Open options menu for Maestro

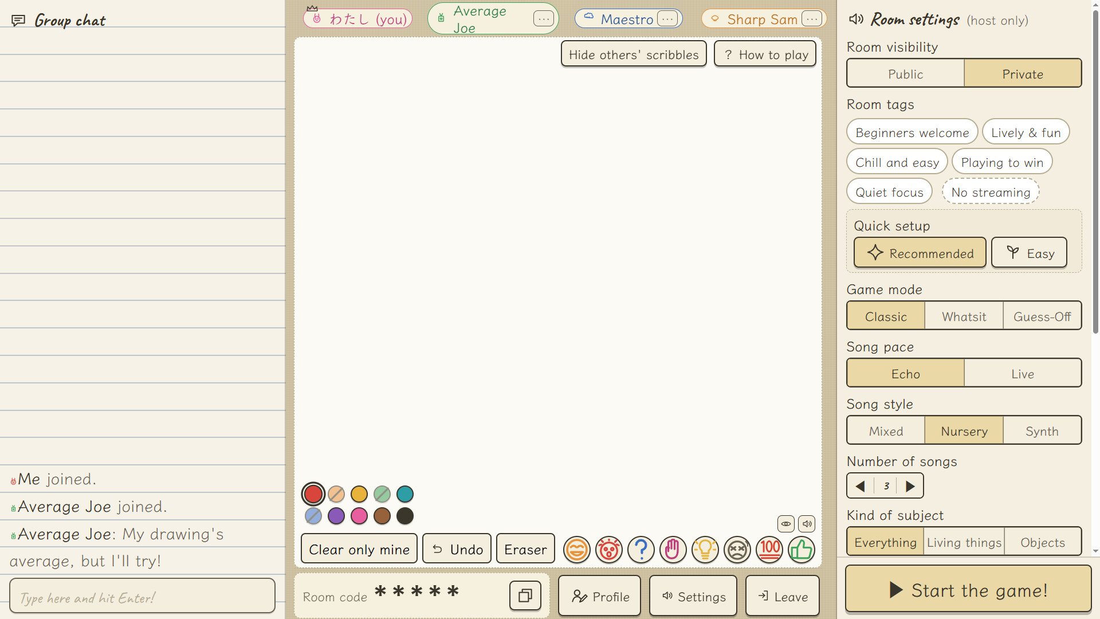point(667,19)
